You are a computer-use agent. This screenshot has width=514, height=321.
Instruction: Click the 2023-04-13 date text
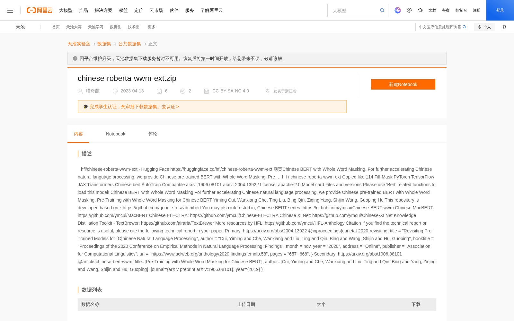[132, 91]
